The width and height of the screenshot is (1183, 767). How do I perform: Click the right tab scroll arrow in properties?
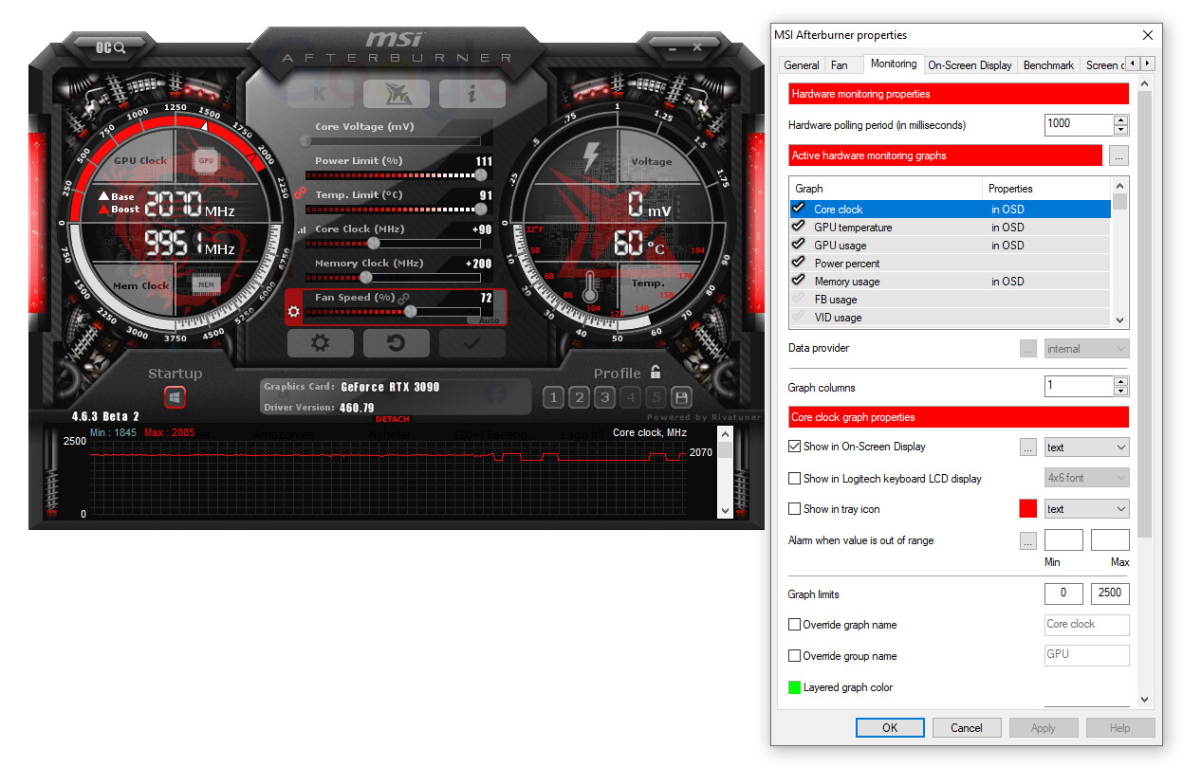(1147, 64)
